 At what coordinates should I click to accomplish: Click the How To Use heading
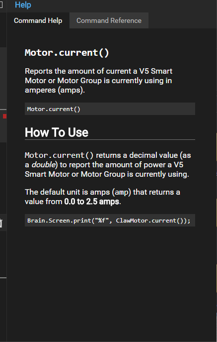click(x=57, y=132)
